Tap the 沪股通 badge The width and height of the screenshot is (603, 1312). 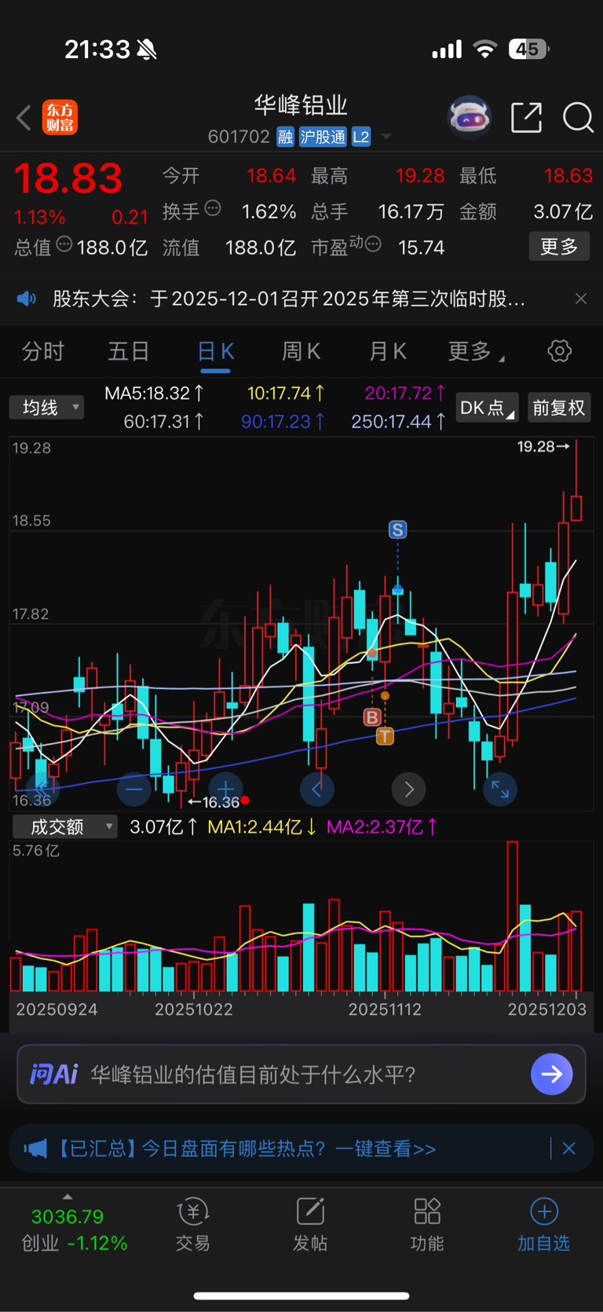(323, 137)
